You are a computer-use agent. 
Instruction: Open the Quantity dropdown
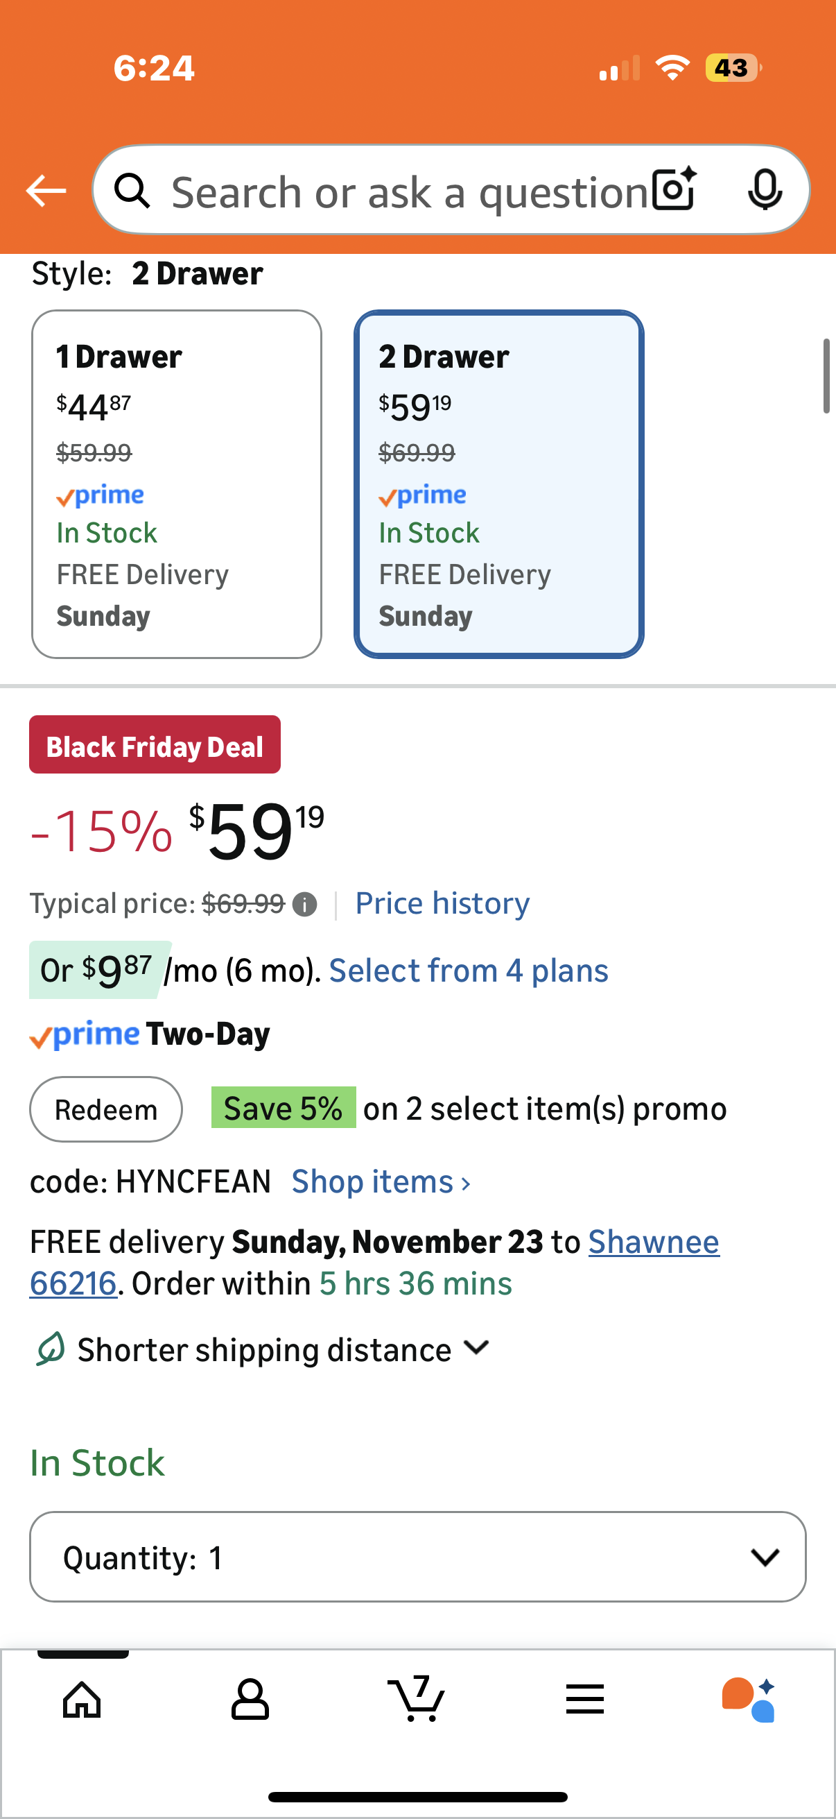(417, 1557)
